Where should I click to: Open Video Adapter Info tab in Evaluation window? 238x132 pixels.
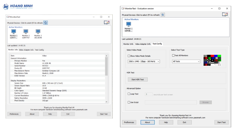pyautogui.click(x=143, y=44)
